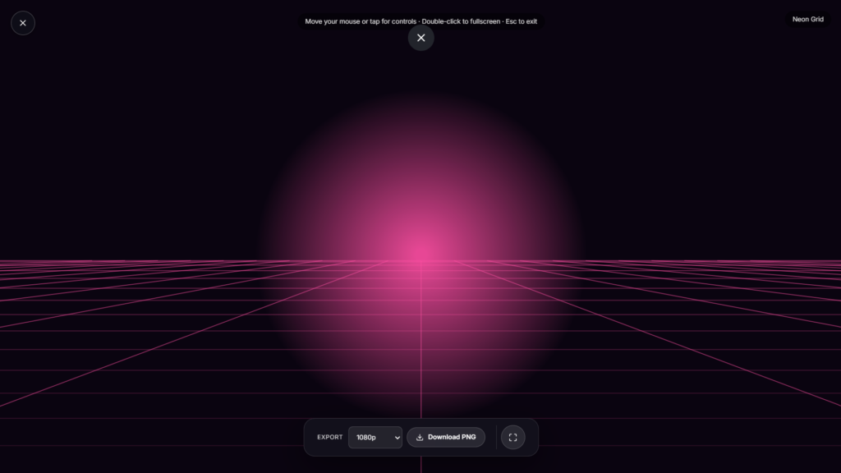Click the EXPORT label in the control bar
The height and width of the screenshot is (473, 841).
329,437
